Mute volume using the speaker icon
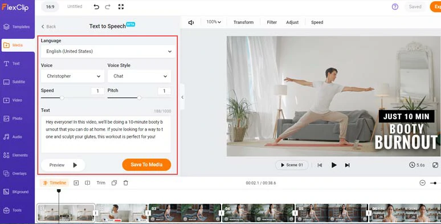The height and width of the screenshot is (224, 441). coord(191,22)
